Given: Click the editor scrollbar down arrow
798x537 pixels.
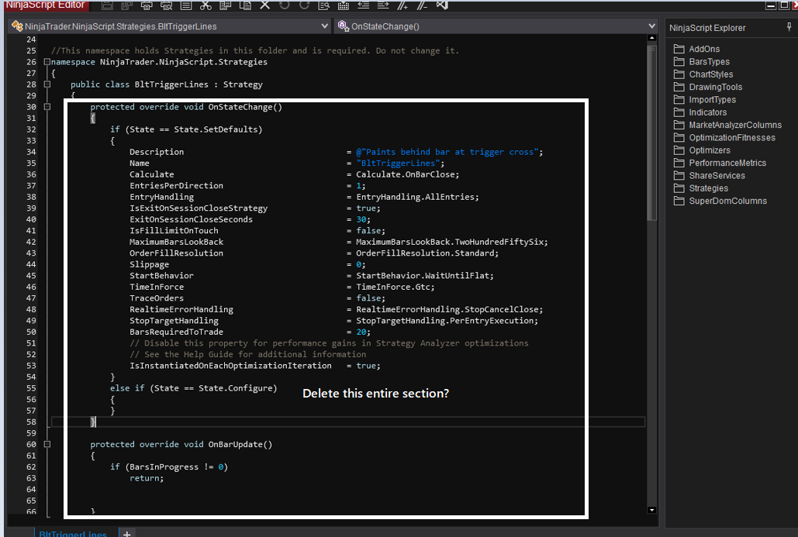Looking at the screenshot, I should pos(651,510).
